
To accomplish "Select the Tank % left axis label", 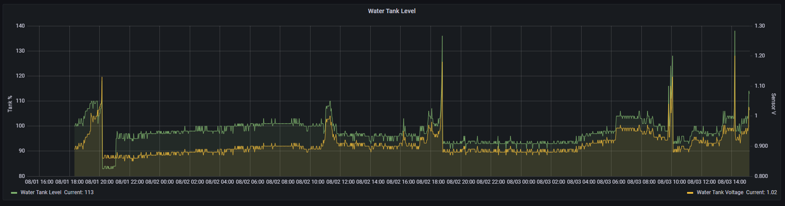I will [10, 103].
